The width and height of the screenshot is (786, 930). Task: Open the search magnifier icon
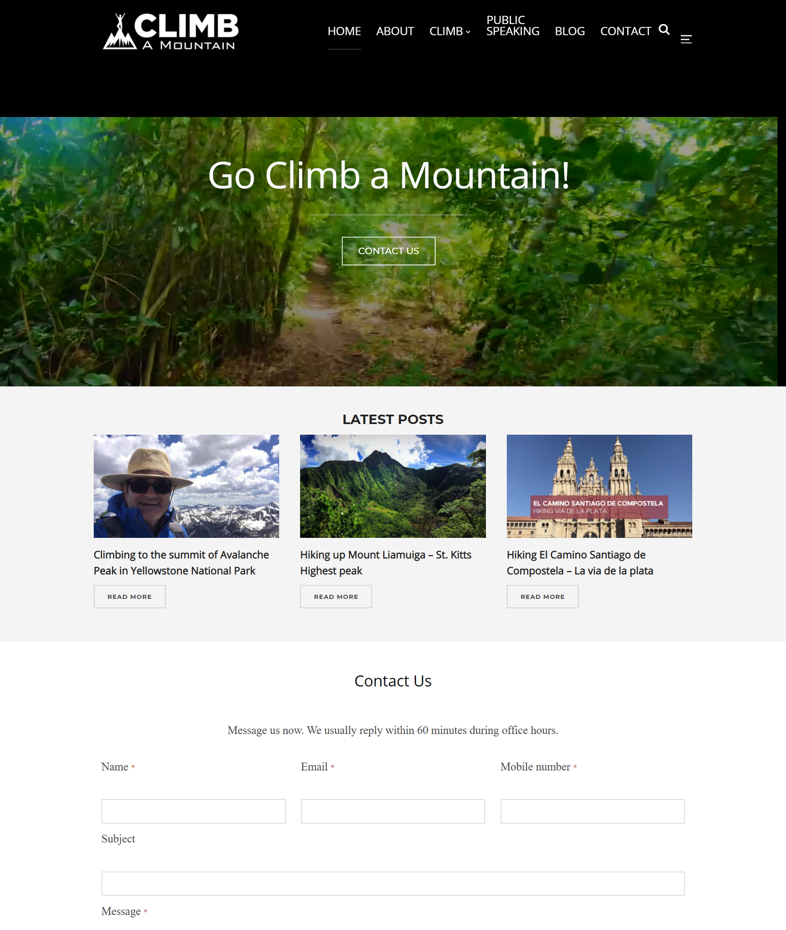[664, 29]
